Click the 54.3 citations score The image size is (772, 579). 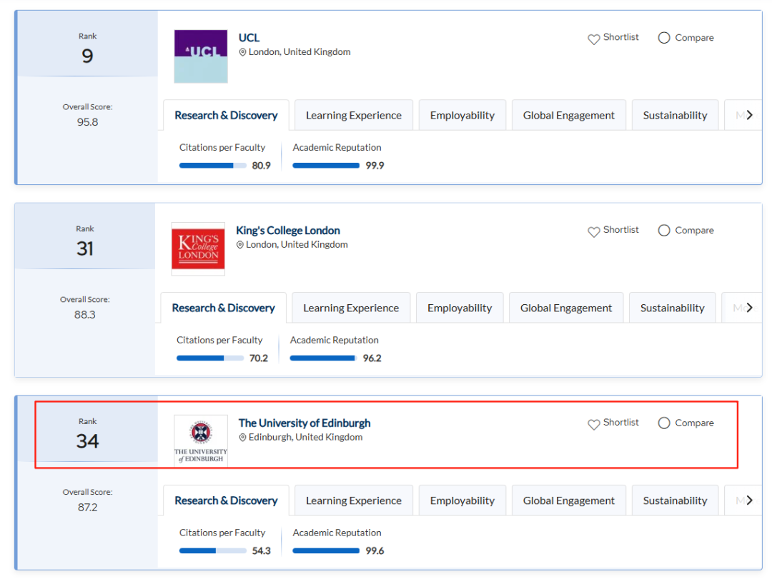tap(262, 551)
